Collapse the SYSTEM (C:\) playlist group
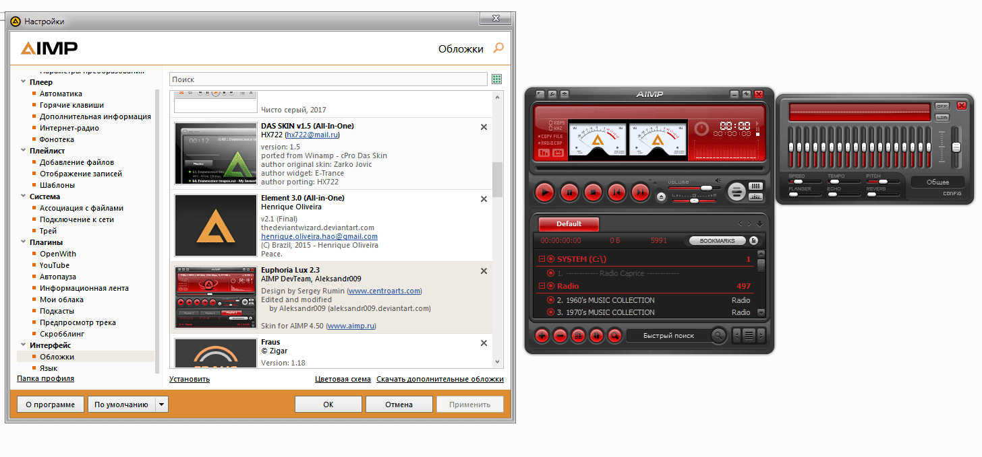The image size is (982, 457). pyautogui.click(x=541, y=259)
